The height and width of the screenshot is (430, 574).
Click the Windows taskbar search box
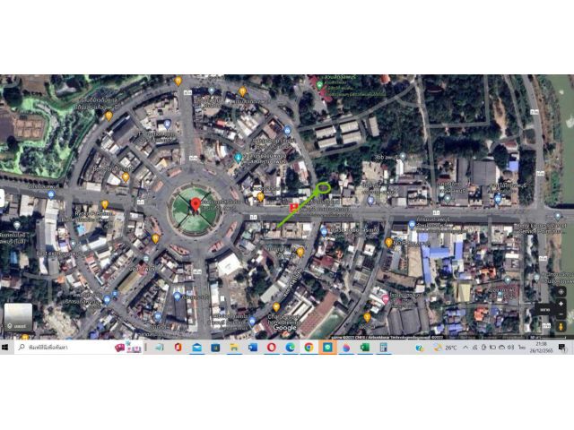click(72, 347)
